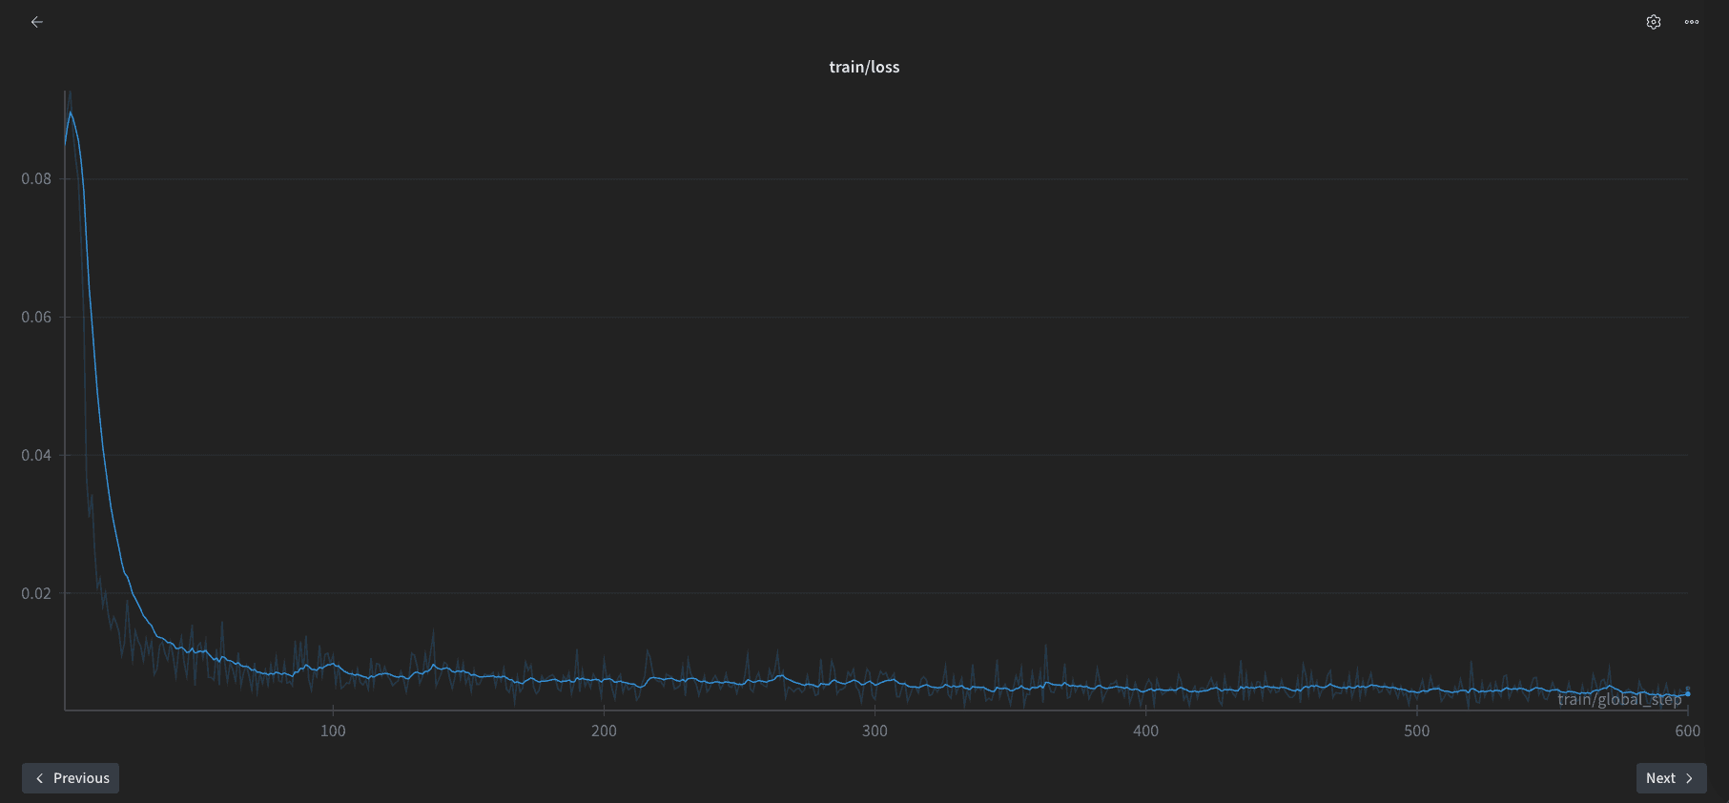The height and width of the screenshot is (803, 1729).
Task: Open the chart settings gear
Action: pos(1654,22)
